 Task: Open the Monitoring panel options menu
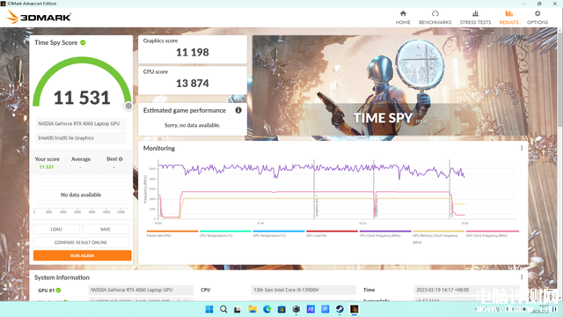point(522,148)
